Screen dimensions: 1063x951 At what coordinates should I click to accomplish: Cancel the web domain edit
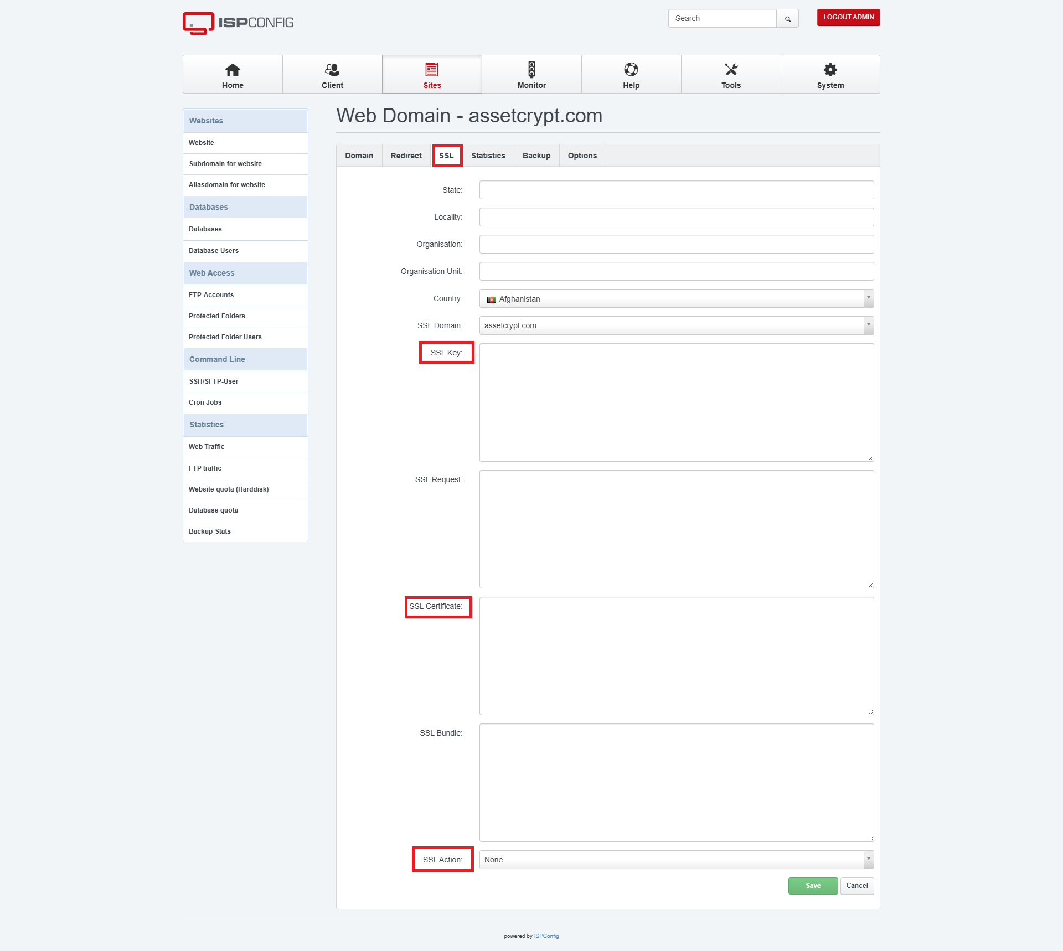click(x=857, y=886)
